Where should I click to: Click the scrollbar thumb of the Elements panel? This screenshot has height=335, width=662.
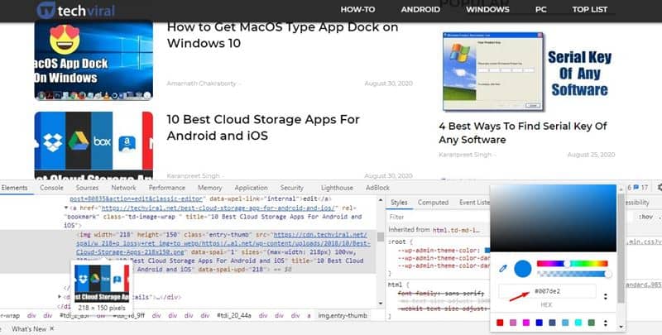(381, 237)
